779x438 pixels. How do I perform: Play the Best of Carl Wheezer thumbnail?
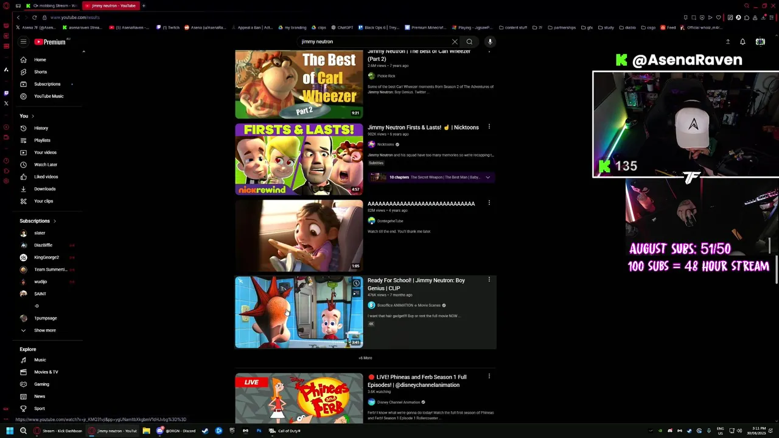299,85
